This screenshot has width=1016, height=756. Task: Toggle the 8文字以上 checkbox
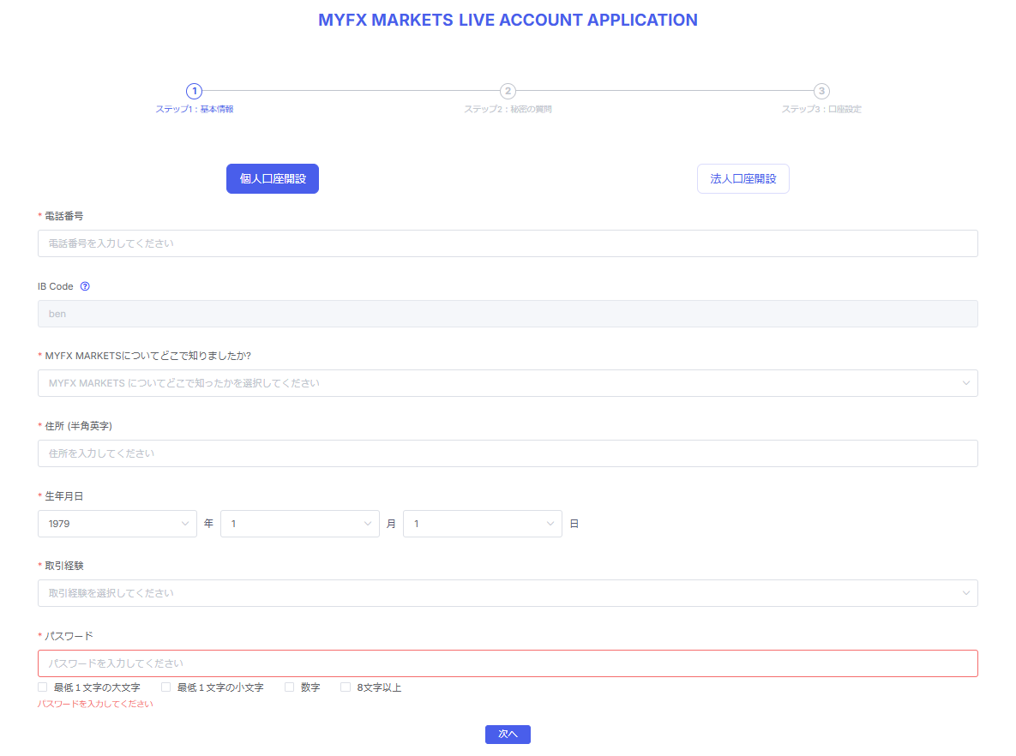coord(346,687)
